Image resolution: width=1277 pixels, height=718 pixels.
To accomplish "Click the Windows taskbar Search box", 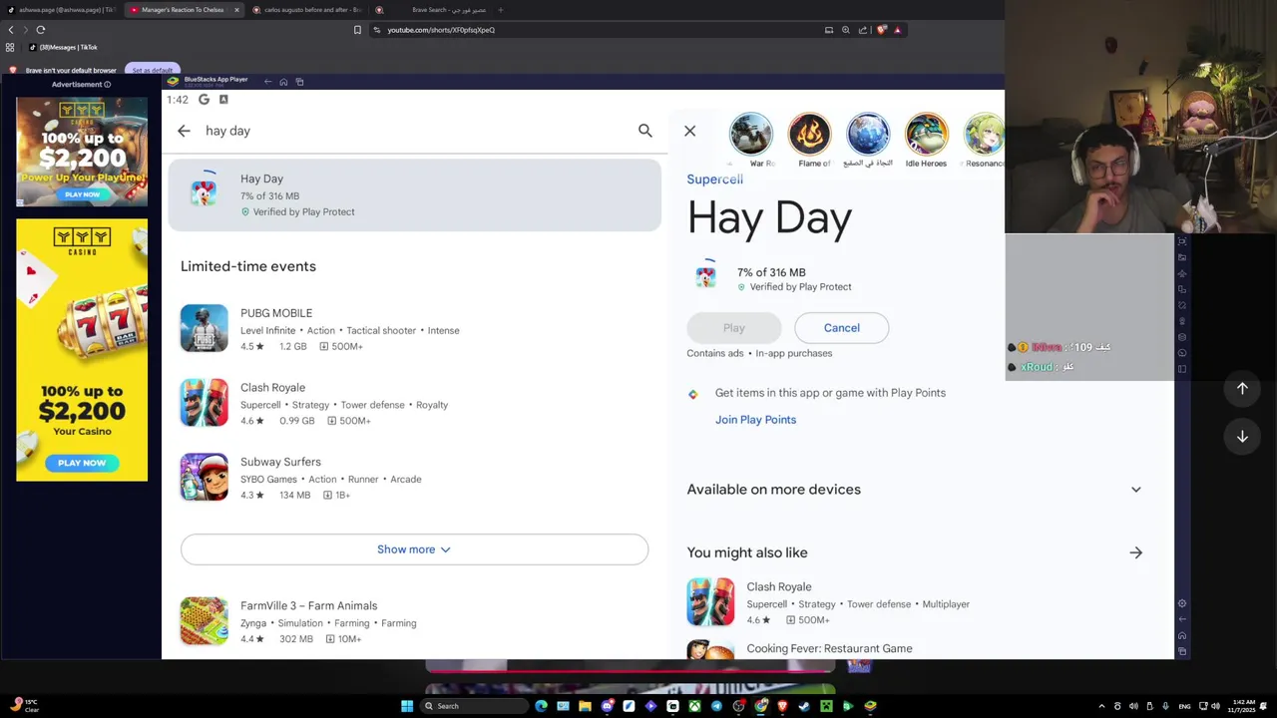I will 475,706.
